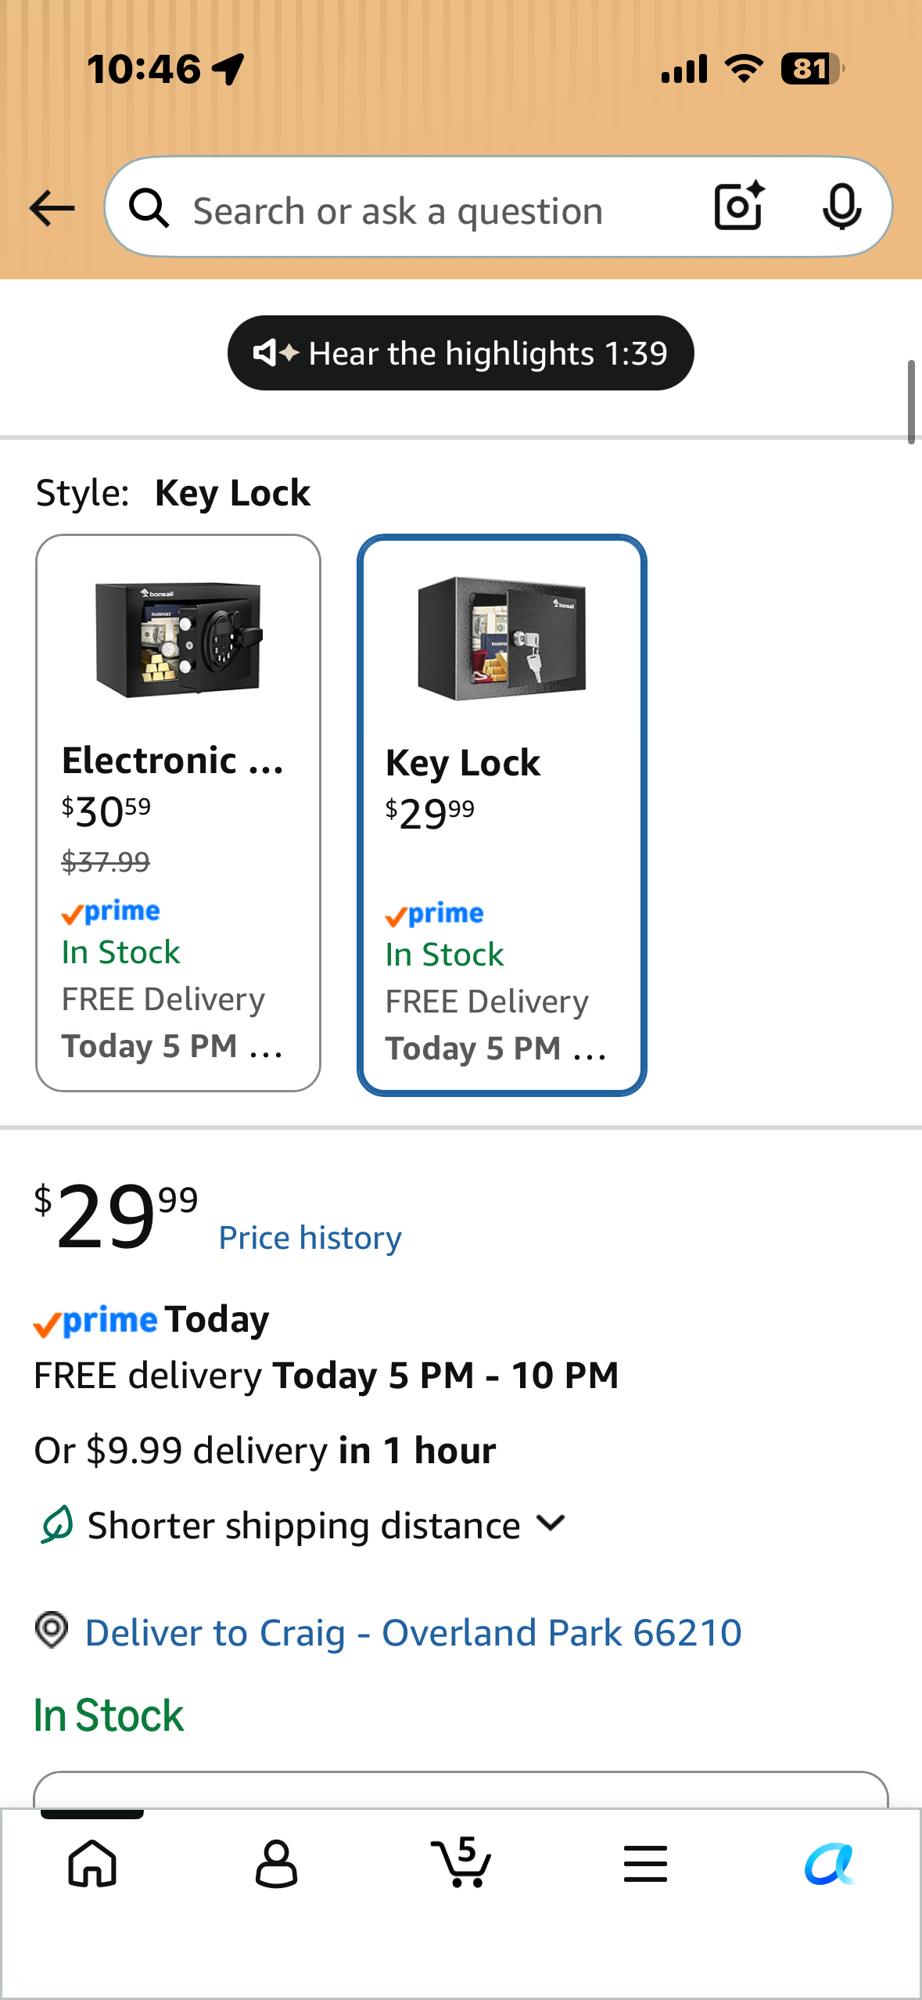Image resolution: width=922 pixels, height=2000 pixels.
Task: Click the page scrollbar on right edge
Action: coord(911,402)
